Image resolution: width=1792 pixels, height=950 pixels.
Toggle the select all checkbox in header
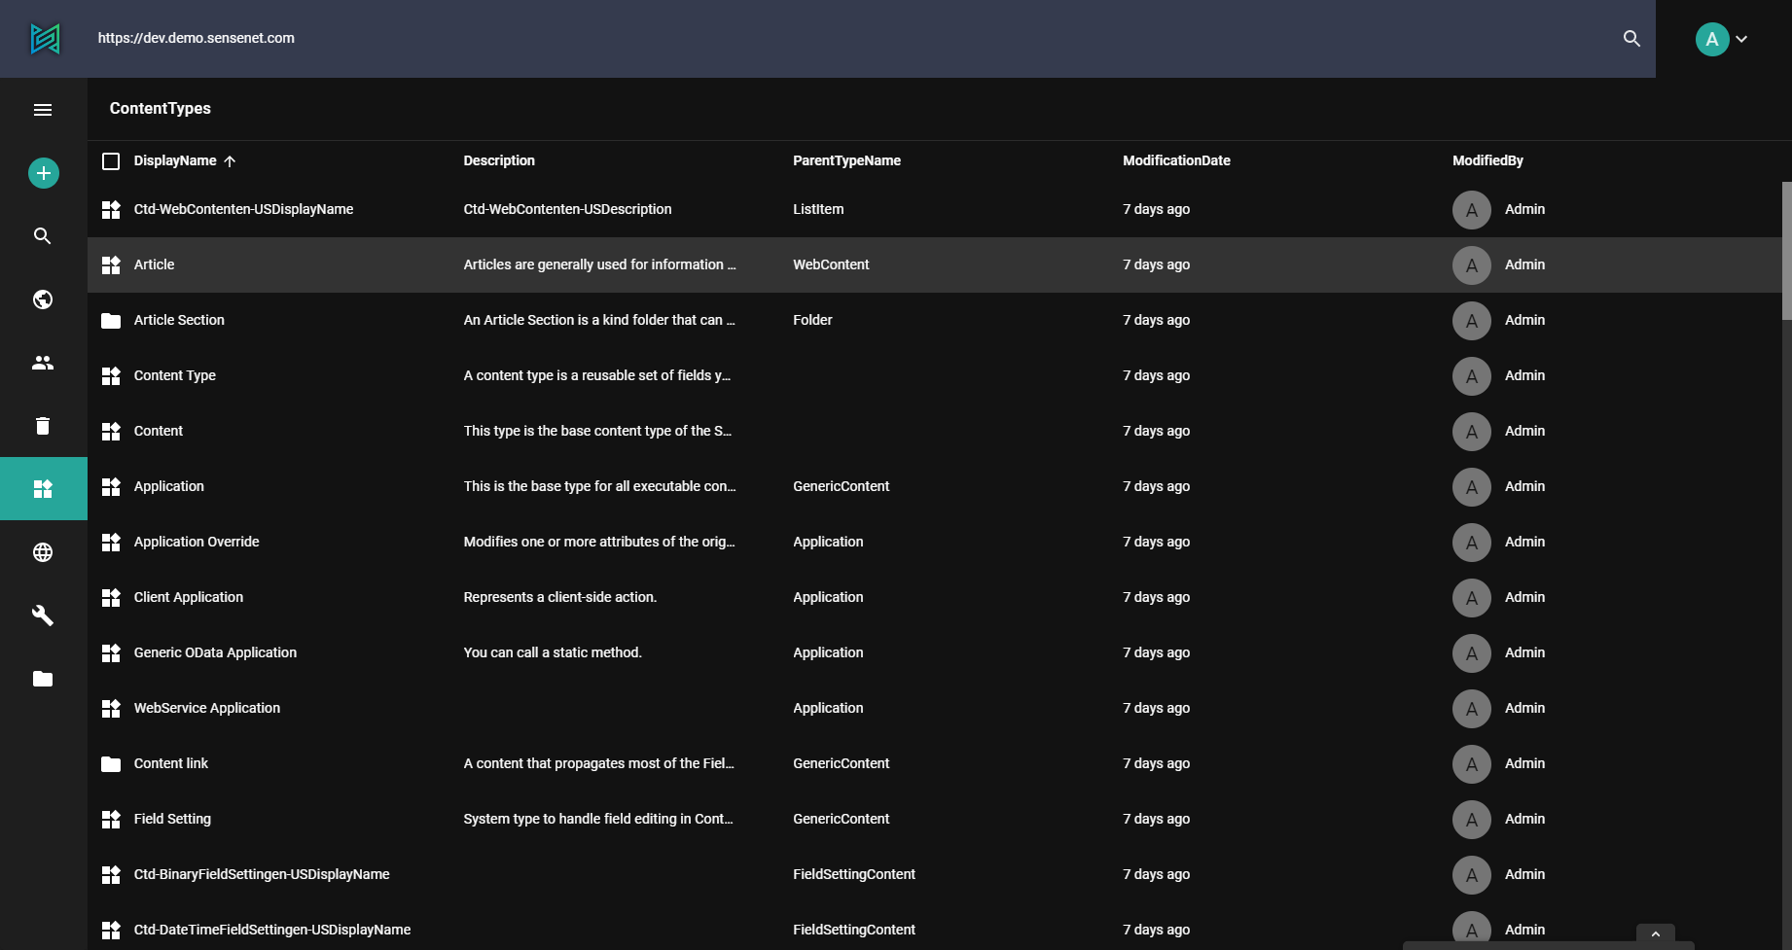pos(111,160)
